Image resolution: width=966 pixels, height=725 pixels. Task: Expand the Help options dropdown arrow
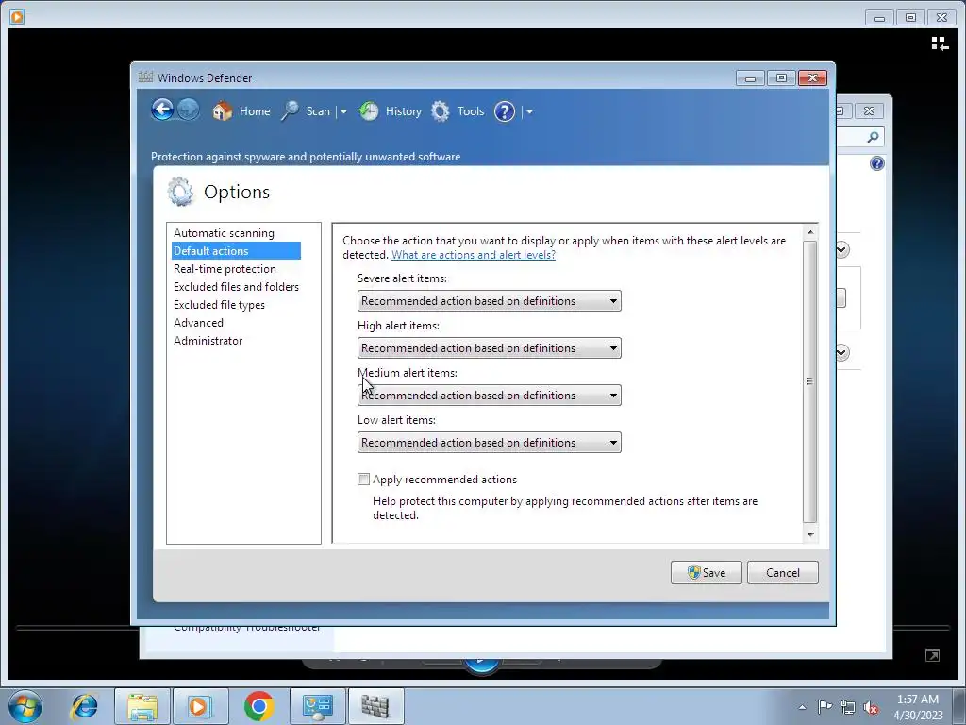(529, 111)
